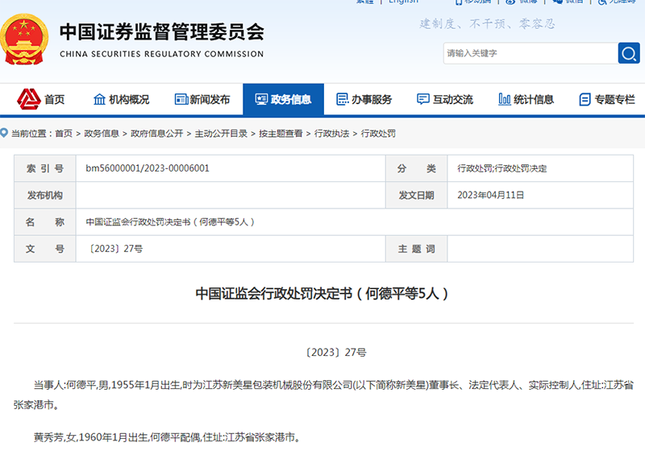Go to 首页 in the breadcrumb trail
Screen dimensions: 645x455
pyautogui.click(x=63, y=134)
